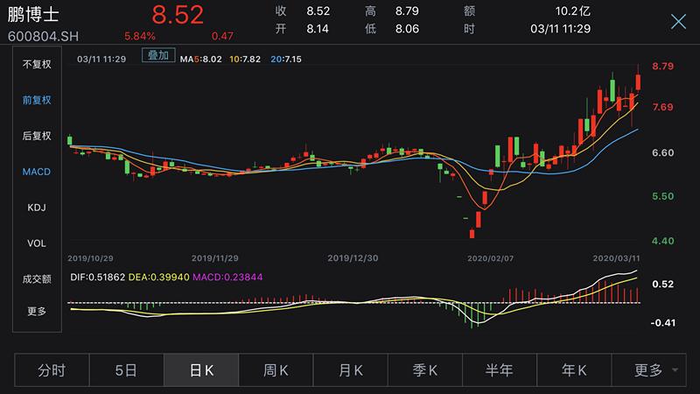The height and width of the screenshot is (394, 700).
Task: Click the price change 0.47
Action: (x=222, y=36)
